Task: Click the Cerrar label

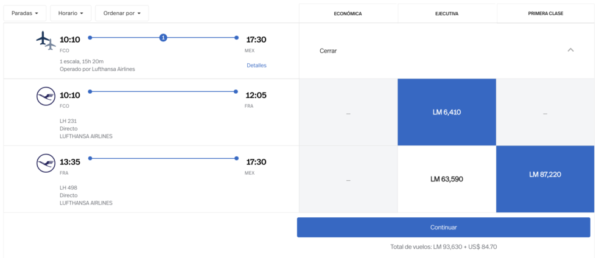Action: (x=328, y=51)
